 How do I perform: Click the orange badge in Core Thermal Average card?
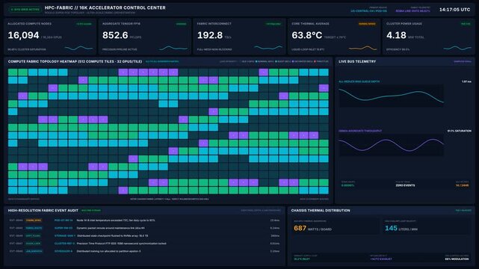367,24
